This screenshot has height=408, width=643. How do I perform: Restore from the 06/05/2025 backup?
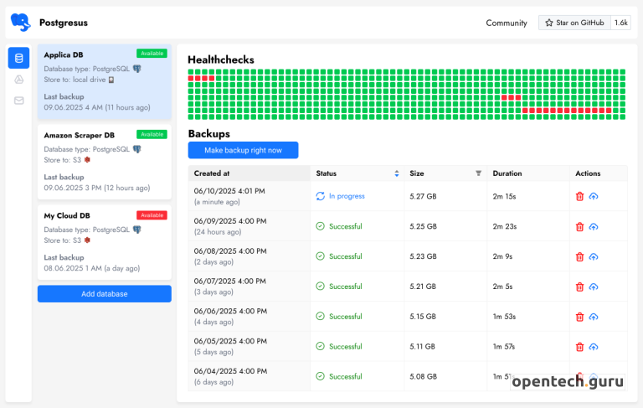pyautogui.click(x=594, y=347)
